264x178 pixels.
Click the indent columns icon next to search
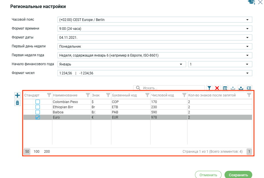249,88
